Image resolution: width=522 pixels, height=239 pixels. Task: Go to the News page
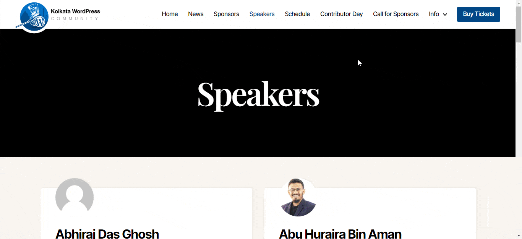pyautogui.click(x=196, y=14)
